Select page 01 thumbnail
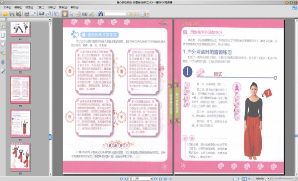Viewport: 298px width, 181px height. (20, 29)
